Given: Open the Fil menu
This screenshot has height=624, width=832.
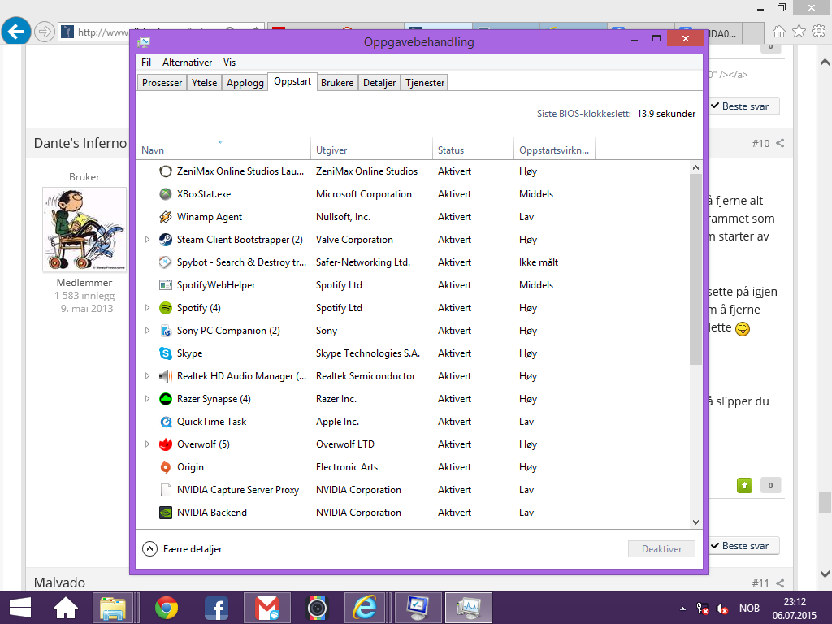Looking at the screenshot, I should point(146,63).
